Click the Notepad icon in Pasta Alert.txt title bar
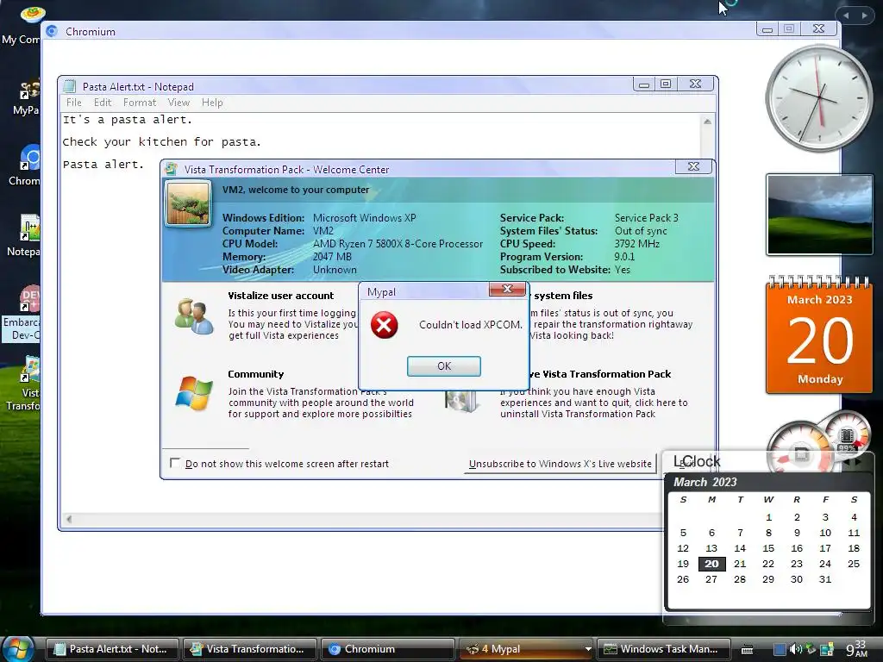This screenshot has height=662, width=883. pos(69,86)
